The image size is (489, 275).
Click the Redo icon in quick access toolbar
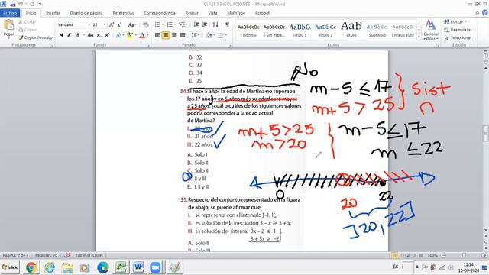32,4
